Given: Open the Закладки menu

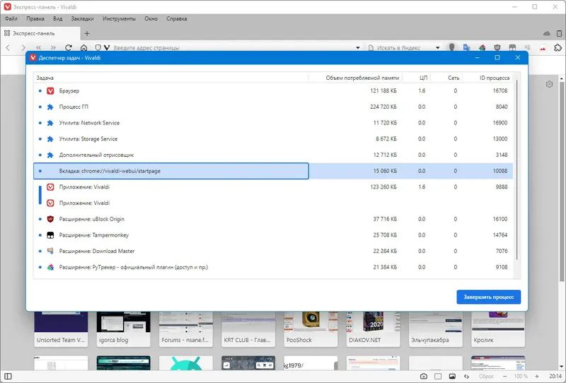Looking at the screenshot, I should pos(82,19).
